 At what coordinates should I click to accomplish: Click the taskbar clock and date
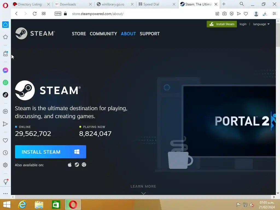coord(267,205)
